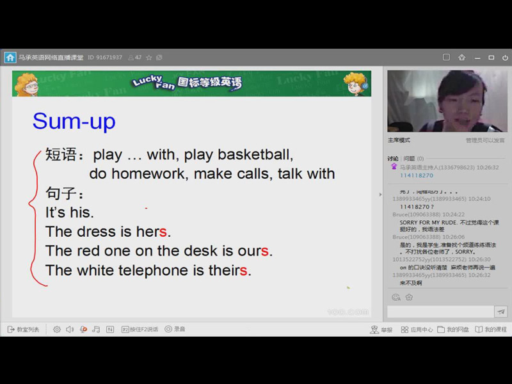The image size is (512, 384).
Task: Mute the speaker volume icon
Action: coord(70,329)
